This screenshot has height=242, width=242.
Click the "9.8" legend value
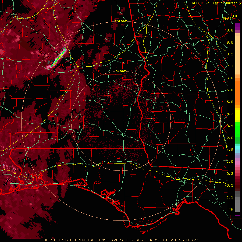pos(230,30)
